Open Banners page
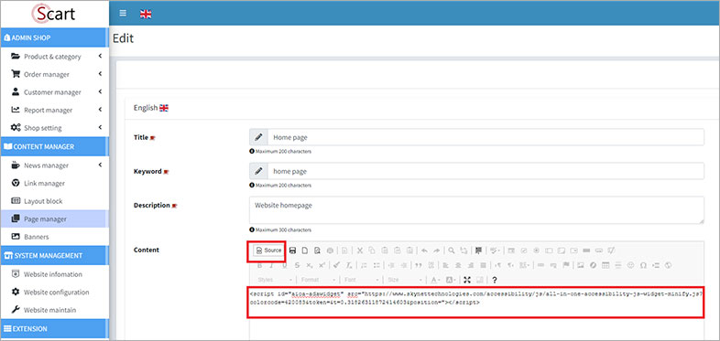The height and width of the screenshot is (341, 720). (55, 237)
